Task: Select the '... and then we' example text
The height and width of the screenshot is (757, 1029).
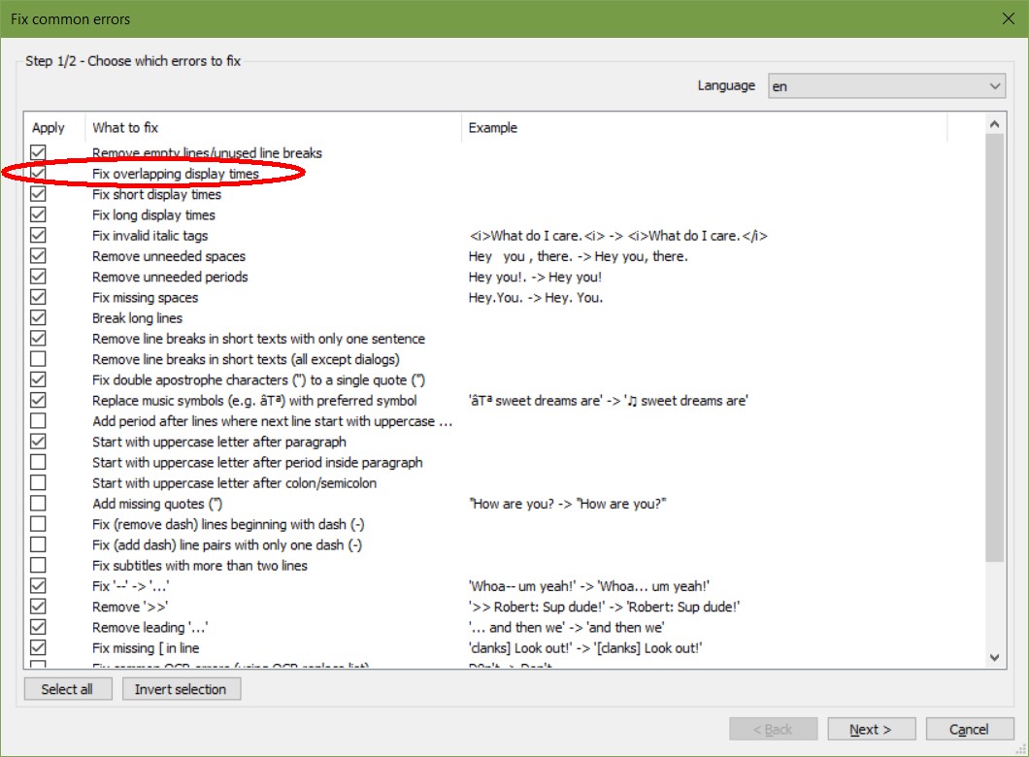Action: (566, 627)
